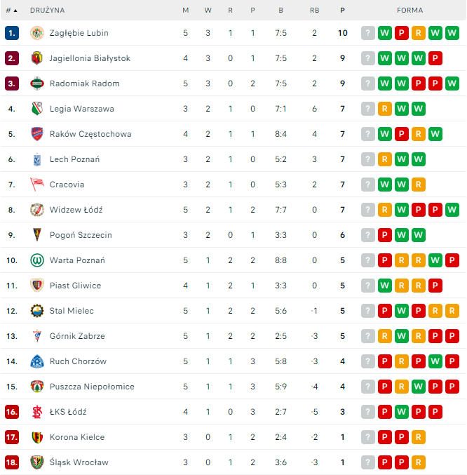Click the Lech Poznań club badge

(x=37, y=159)
